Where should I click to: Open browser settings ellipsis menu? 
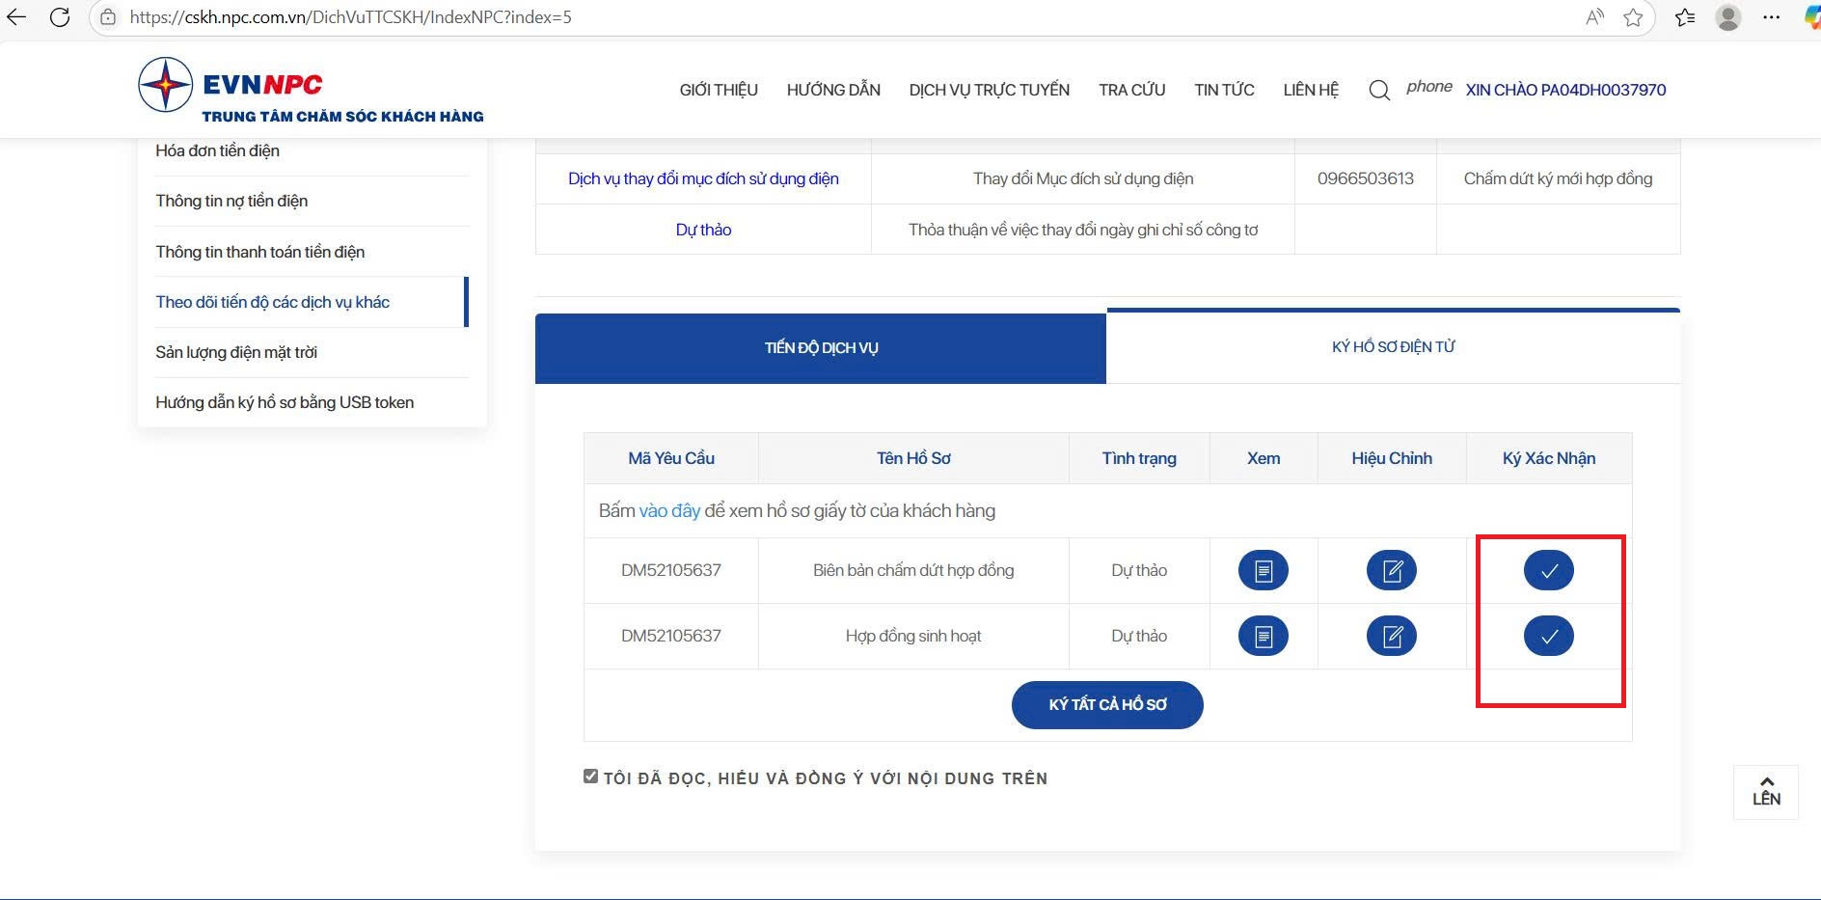(1771, 17)
